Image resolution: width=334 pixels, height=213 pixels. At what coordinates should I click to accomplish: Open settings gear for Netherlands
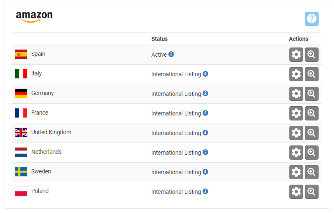pos(296,153)
